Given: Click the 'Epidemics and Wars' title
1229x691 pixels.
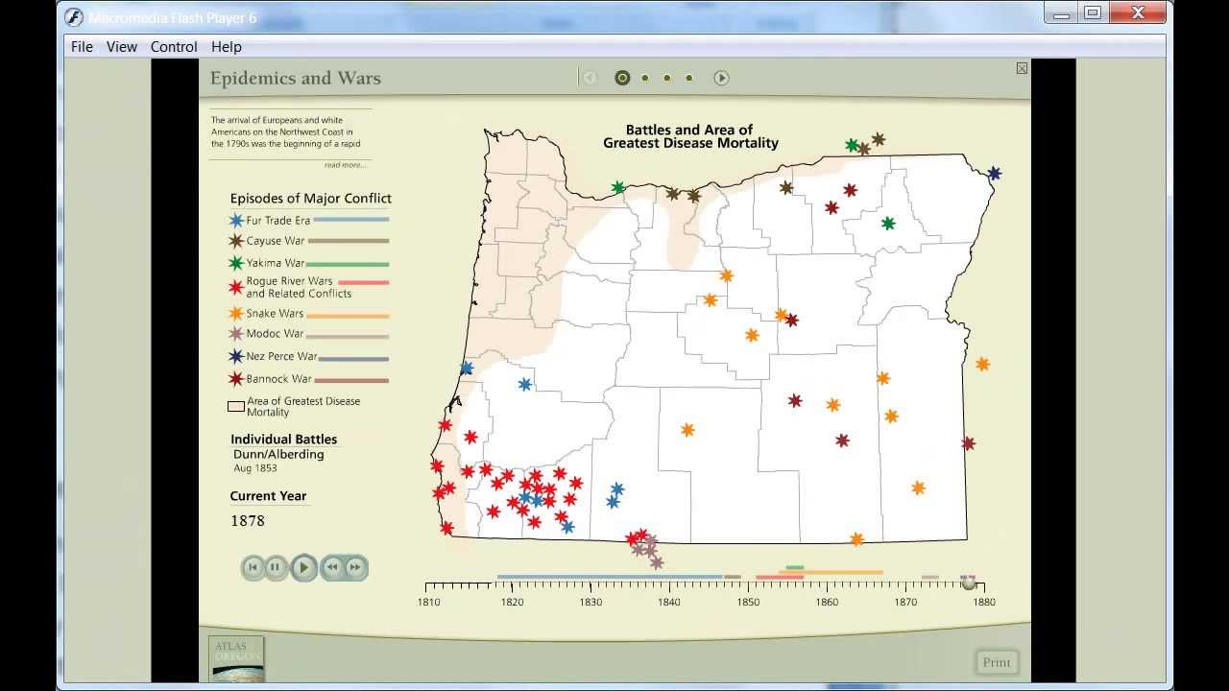Looking at the screenshot, I should click(296, 79).
